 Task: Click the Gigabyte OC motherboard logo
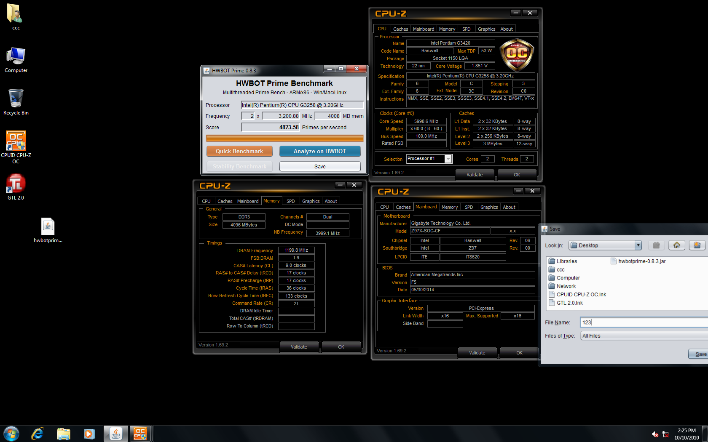517,54
